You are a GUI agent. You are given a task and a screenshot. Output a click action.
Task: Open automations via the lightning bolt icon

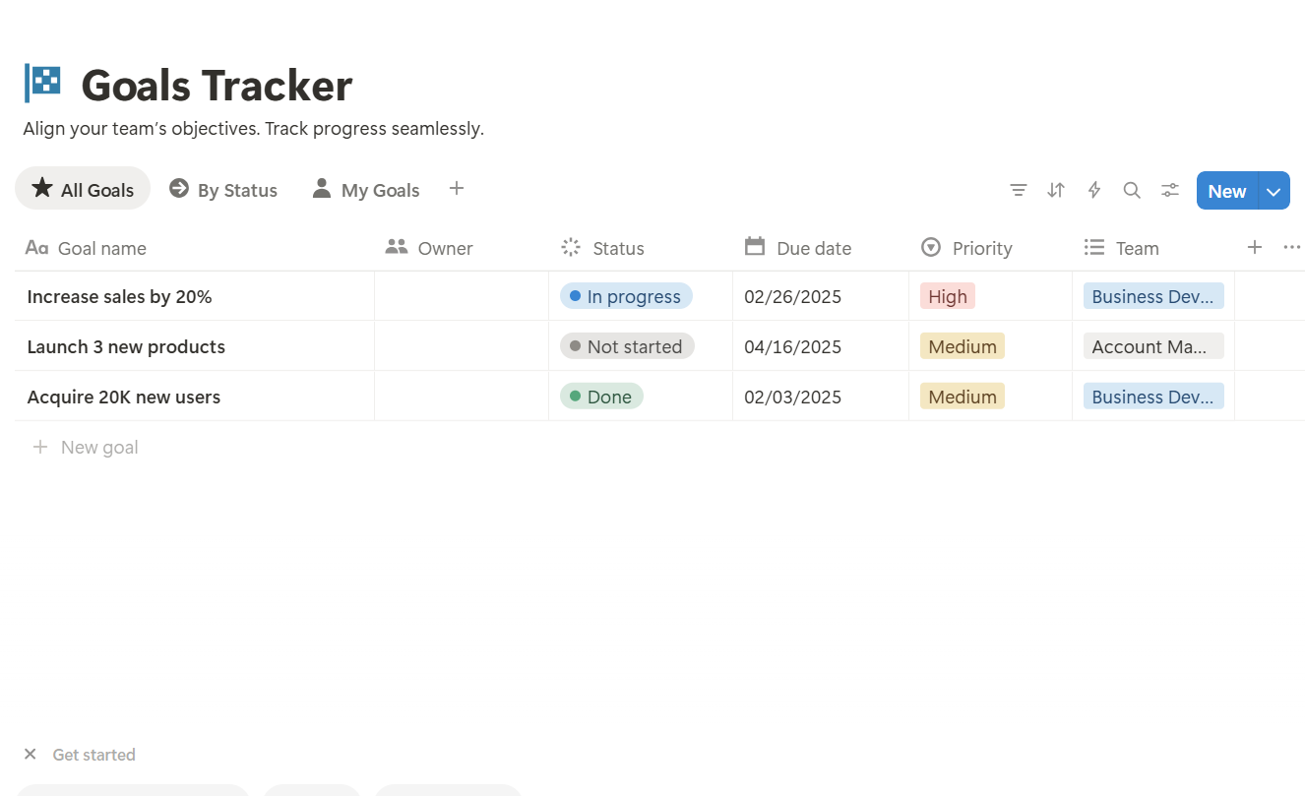tap(1093, 190)
